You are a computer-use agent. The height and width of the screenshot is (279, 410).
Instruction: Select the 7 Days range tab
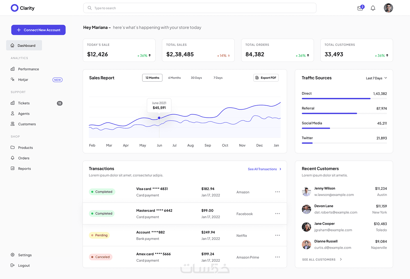[x=218, y=78]
